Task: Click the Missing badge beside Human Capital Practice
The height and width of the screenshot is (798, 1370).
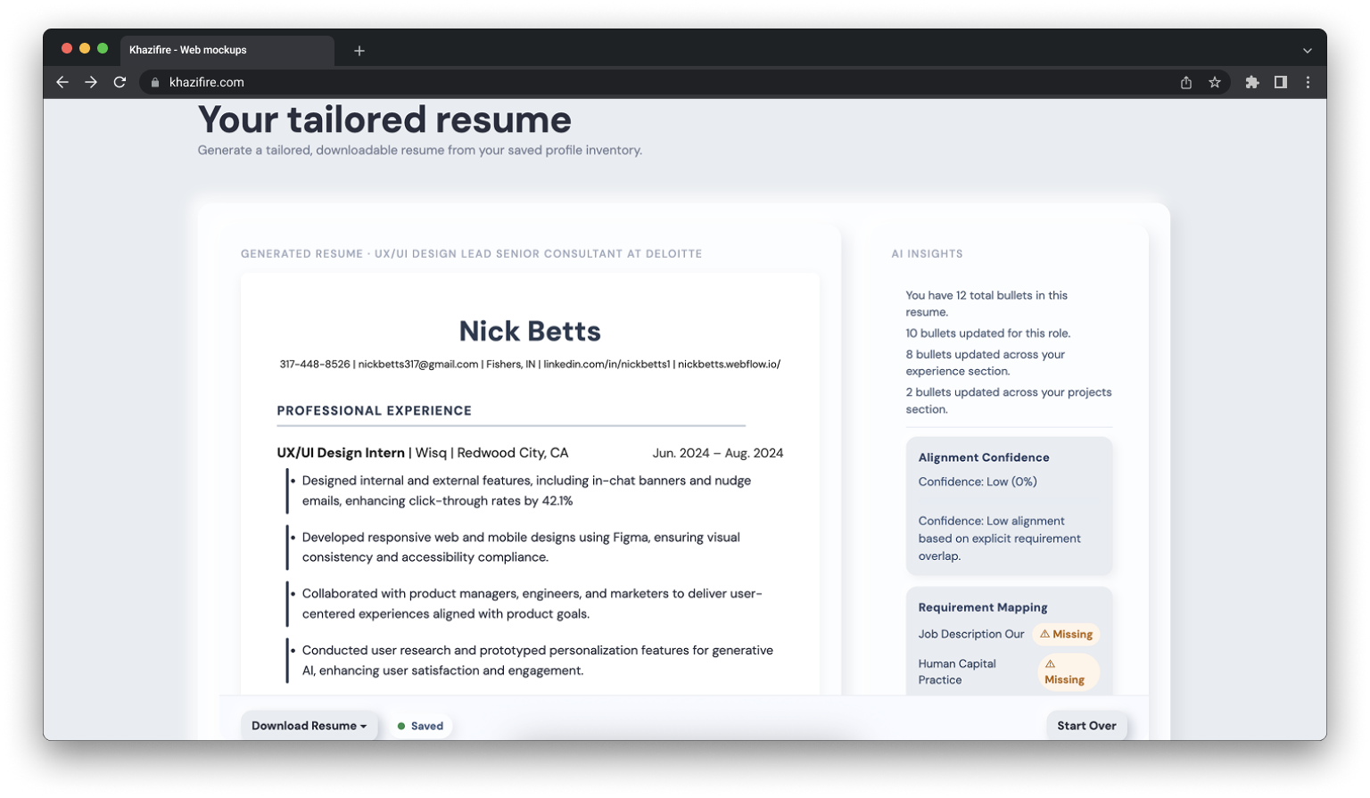Action: point(1068,671)
